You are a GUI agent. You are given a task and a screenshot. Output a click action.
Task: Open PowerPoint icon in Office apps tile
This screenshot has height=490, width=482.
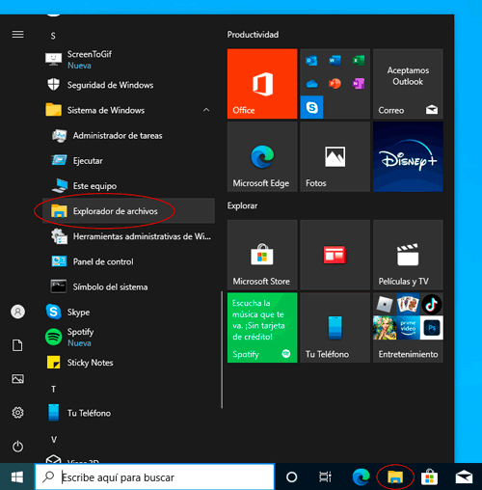point(335,84)
